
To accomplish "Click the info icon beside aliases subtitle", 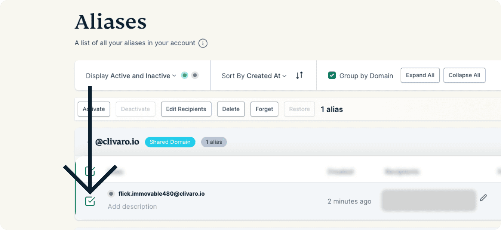I will [203, 43].
